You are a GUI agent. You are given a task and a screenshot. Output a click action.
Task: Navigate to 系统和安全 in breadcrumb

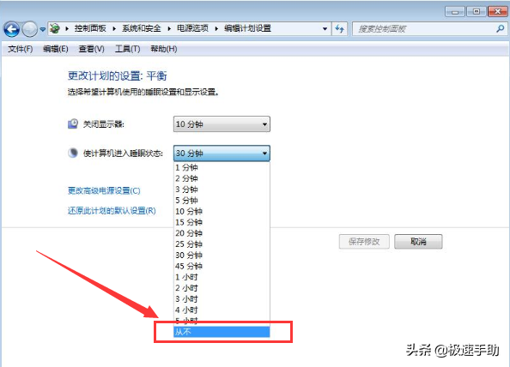[x=142, y=28]
